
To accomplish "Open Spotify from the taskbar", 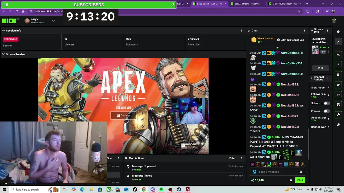I will tap(161, 190).
